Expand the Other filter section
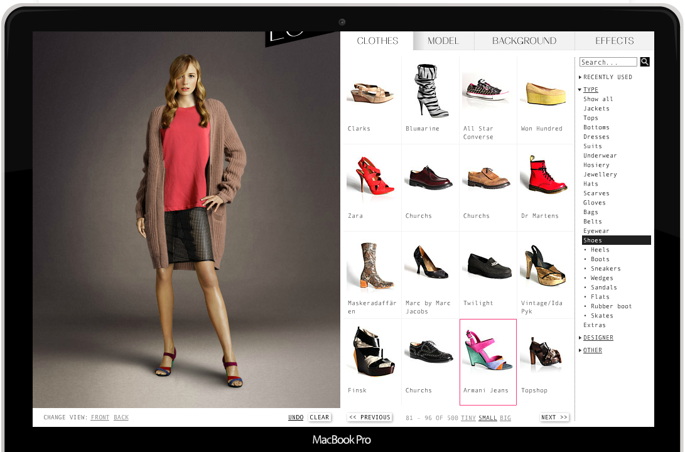Viewport: 685px width, 452px height. pos(591,350)
